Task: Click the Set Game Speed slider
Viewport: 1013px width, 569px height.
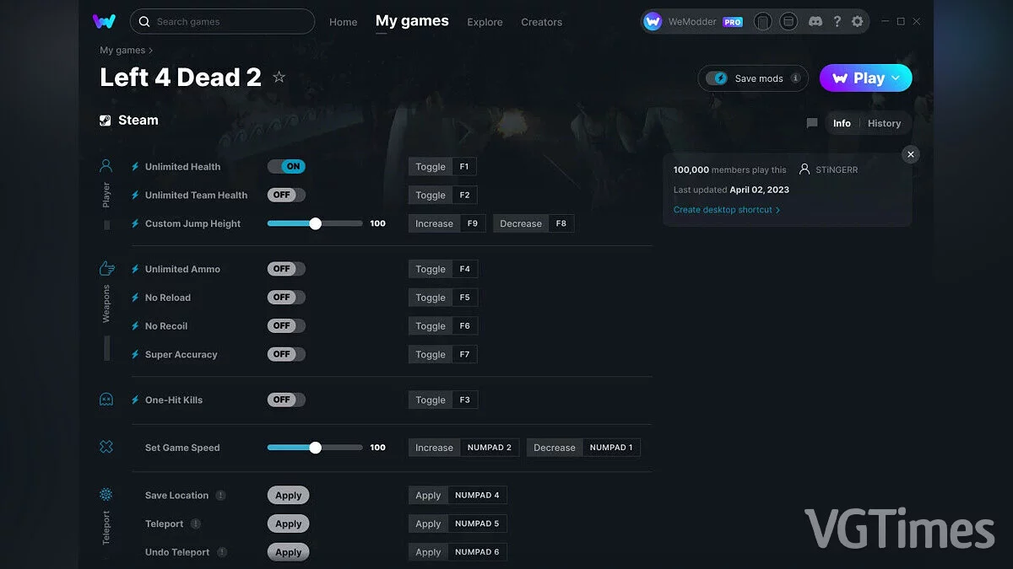Action: pos(315,447)
